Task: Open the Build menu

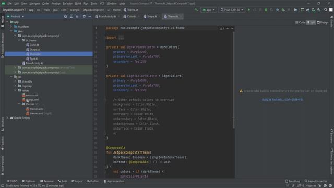Action: coord(78,4)
